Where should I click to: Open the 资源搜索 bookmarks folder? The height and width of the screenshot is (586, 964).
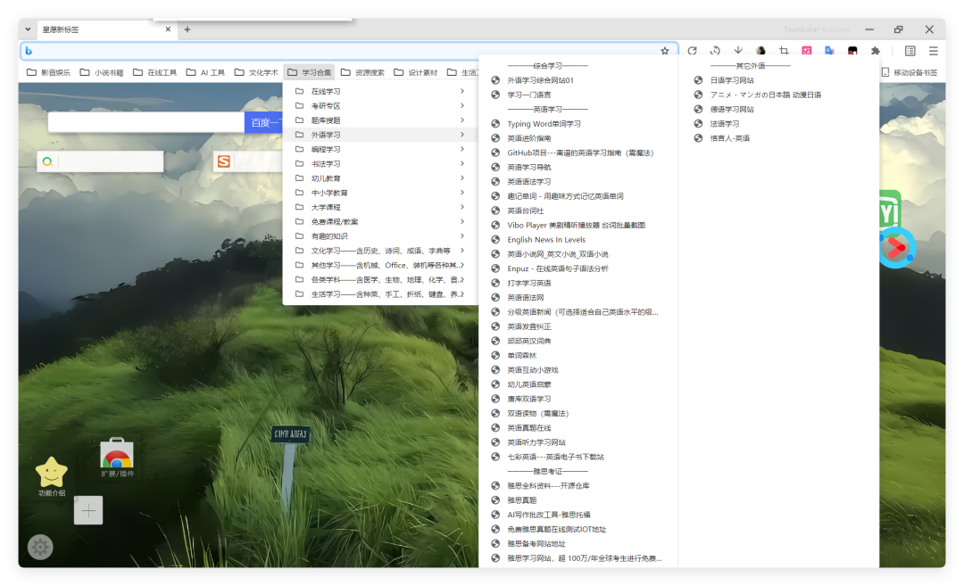362,72
